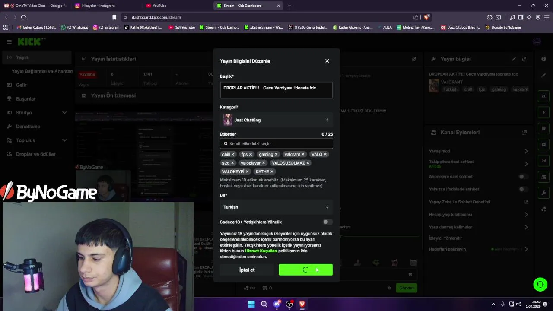Screen dimensions: 553x311
Task: Remove the VALO tag
Action: (325, 154)
